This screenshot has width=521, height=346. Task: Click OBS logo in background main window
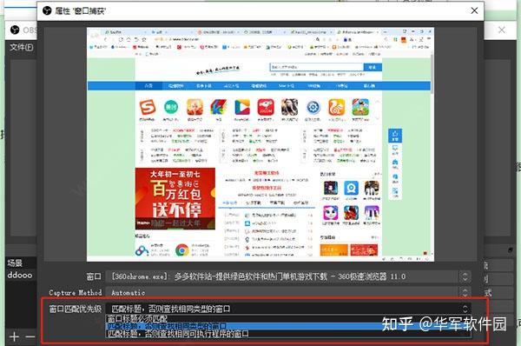click(15, 30)
